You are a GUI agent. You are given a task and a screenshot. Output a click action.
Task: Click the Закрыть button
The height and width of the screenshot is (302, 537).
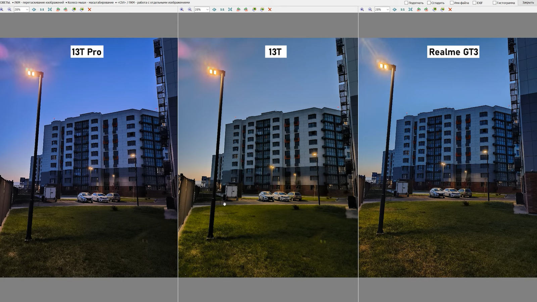click(x=528, y=3)
